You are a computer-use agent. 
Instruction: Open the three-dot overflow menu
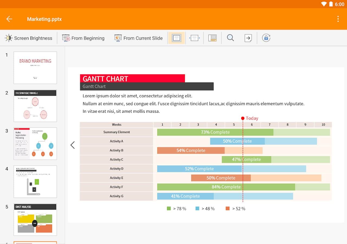338,19
